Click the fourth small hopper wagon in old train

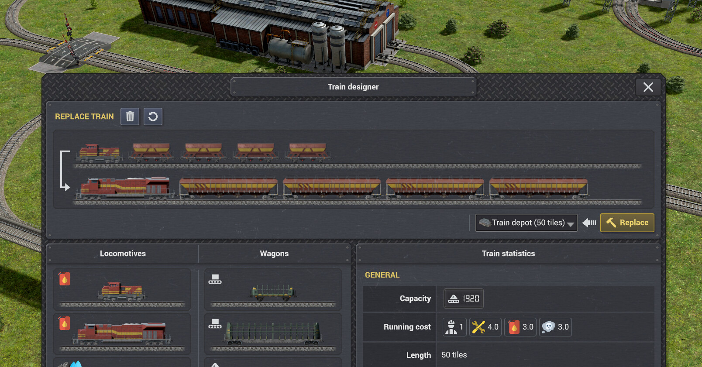tap(308, 153)
